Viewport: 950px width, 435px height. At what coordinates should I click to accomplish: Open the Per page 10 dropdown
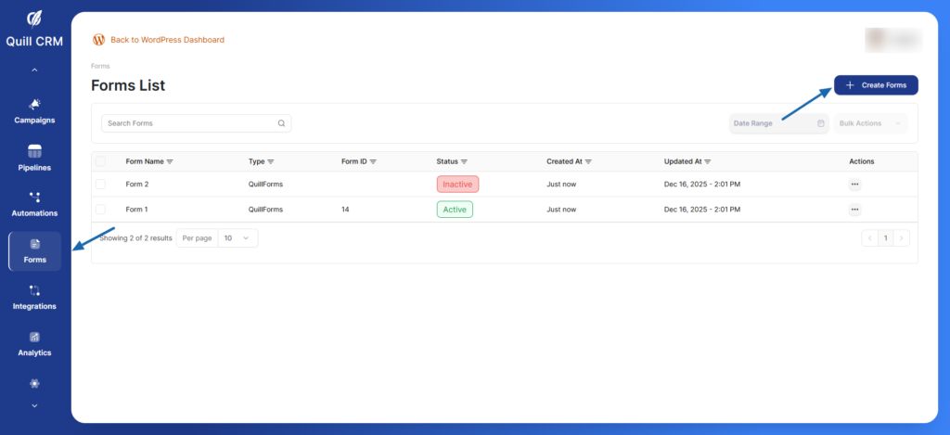[237, 238]
